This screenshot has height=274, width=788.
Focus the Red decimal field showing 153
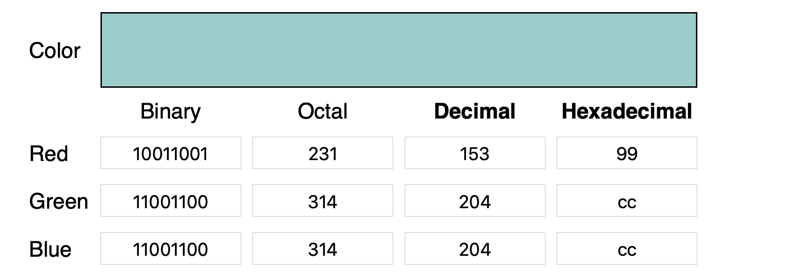(x=474, y=153)
